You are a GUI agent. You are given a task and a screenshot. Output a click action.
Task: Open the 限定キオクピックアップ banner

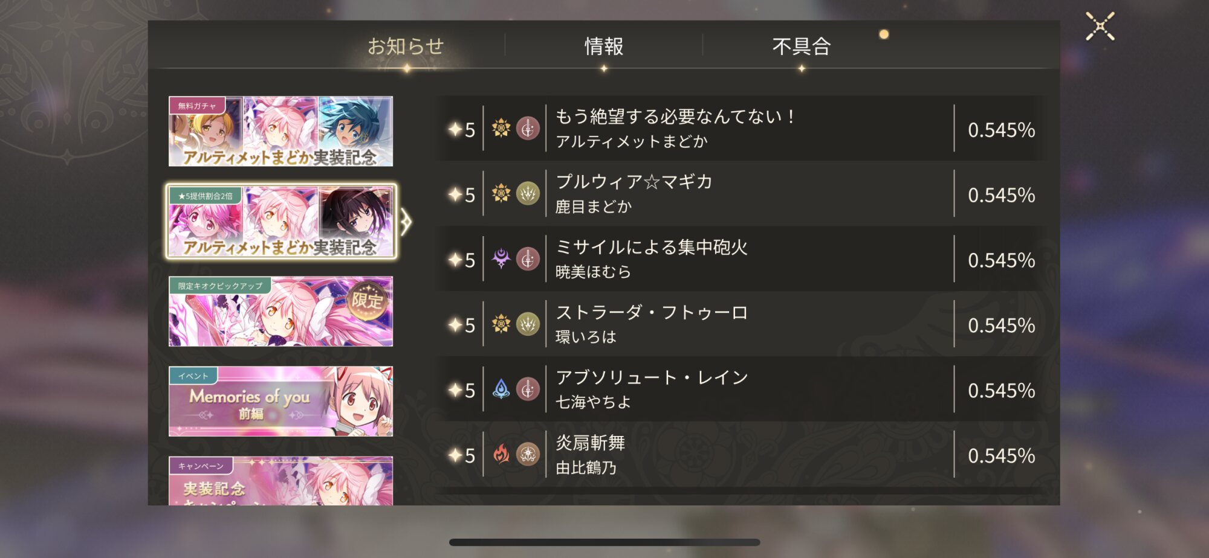(280, 312)
